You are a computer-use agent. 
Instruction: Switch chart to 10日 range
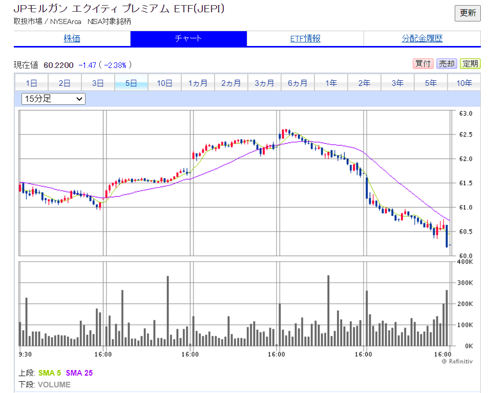pos(165,83)
